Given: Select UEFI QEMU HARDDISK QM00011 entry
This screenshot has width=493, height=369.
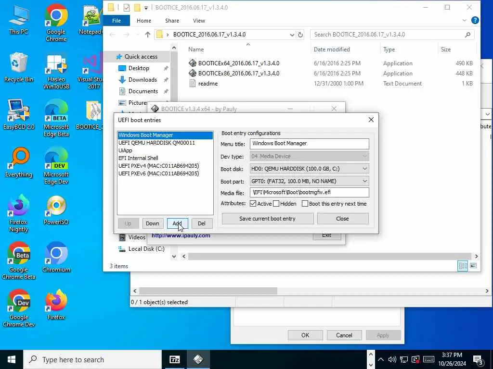Looking at the screenshot, I should click(x=165, y=143).
